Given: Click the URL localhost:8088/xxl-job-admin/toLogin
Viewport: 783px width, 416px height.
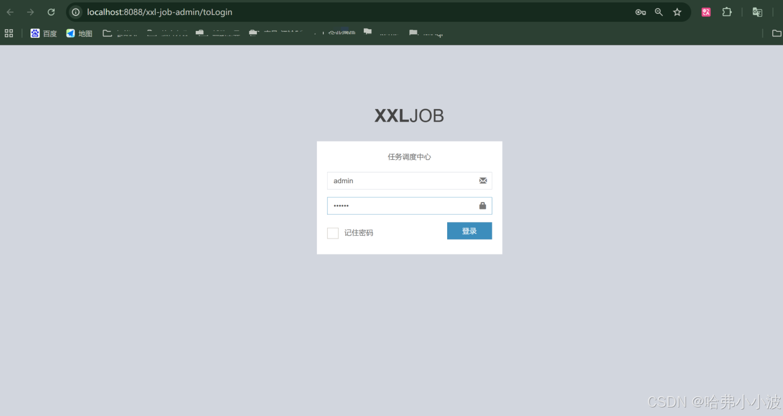Looking at the screenshot, I should pos(159,12).
